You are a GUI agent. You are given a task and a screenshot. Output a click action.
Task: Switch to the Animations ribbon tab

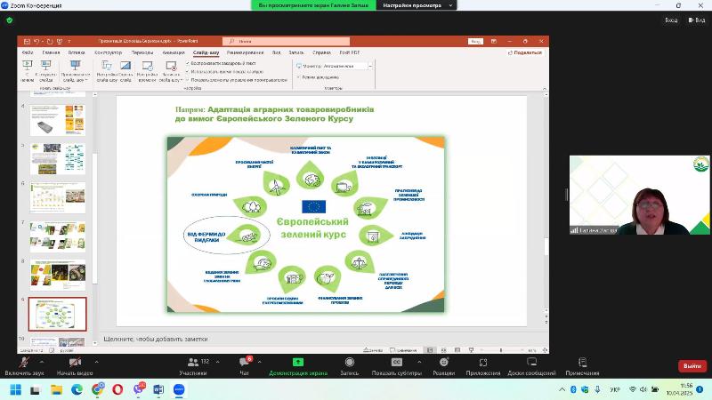pyautogui.click(x=174, y=52)
